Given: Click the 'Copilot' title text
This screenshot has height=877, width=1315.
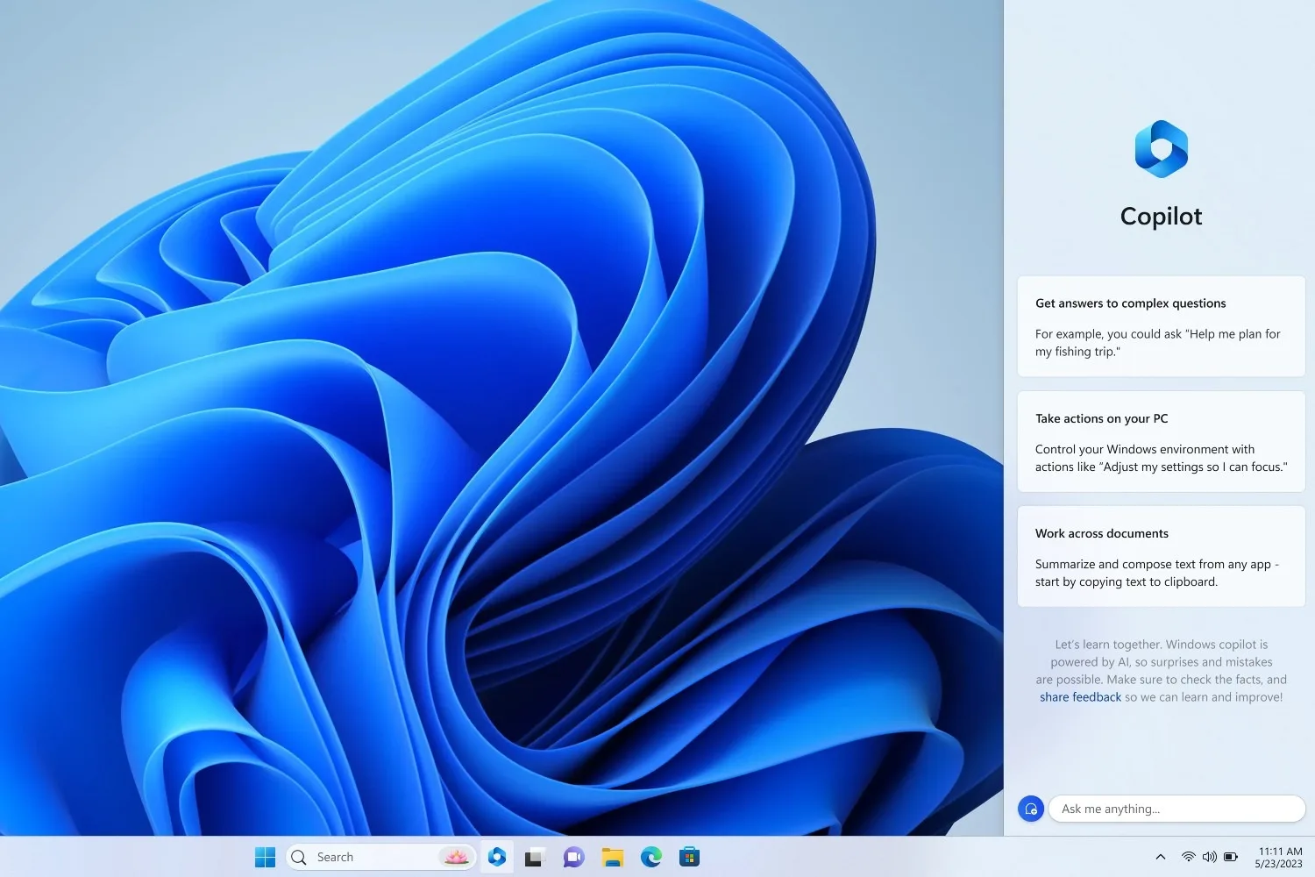Looking at the screenshot, I should pyautogui.click(x=1161, y=217).
